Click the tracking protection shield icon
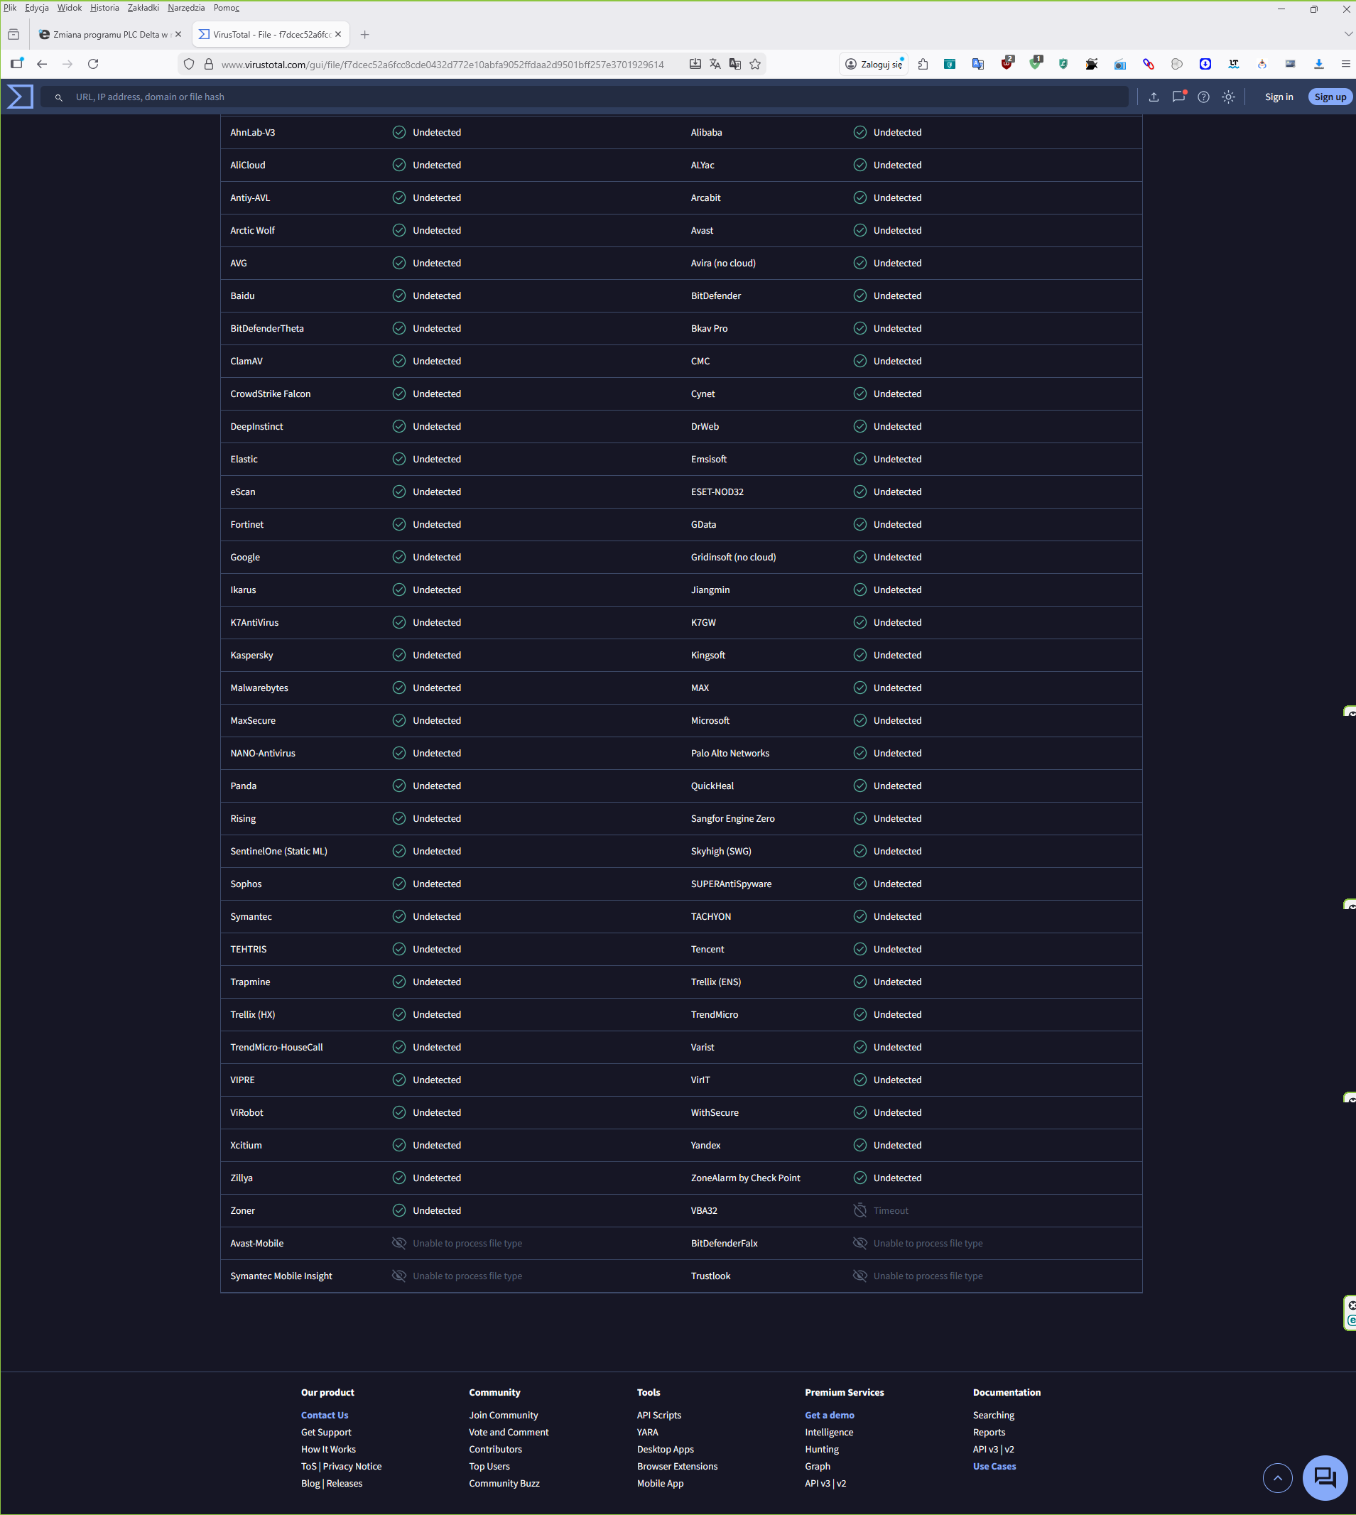This screenshot has width=1356, height=1515. click(188, 64)
